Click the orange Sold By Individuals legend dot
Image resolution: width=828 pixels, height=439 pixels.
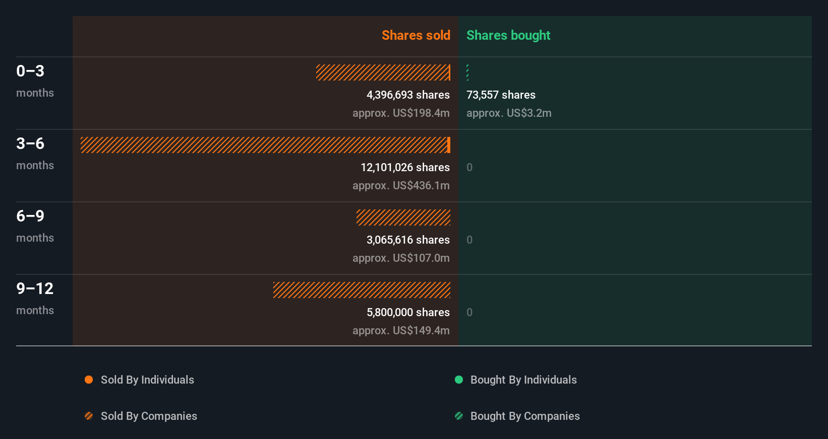(x=89, y=380)
